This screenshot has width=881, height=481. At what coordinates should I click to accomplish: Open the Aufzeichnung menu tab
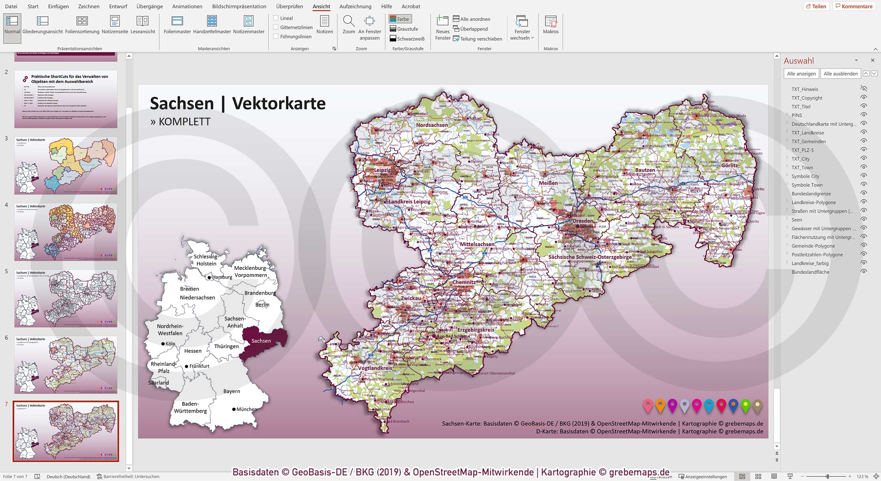click(x=355, y=6)
